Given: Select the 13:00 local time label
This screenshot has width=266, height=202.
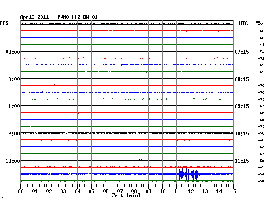Looking at the screenshot, I should click(13, 161).
